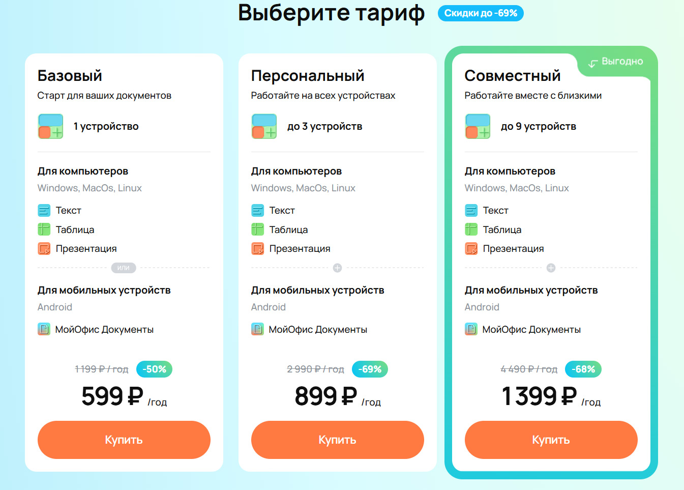Click the plus icon in Персональный plan divider
This screenshot has height=490, width=684.
[x=337, y=268]
